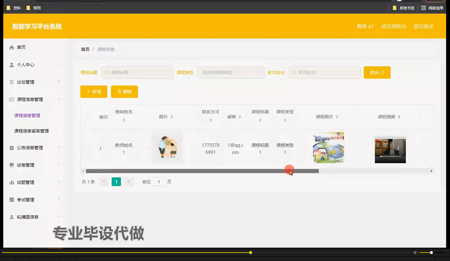Open 个人中心 via its person icon
Image resolution: width=450 pixels, height=261 pixels.
coord(11,64)
